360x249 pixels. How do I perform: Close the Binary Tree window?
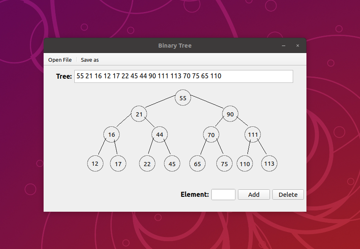298,46
